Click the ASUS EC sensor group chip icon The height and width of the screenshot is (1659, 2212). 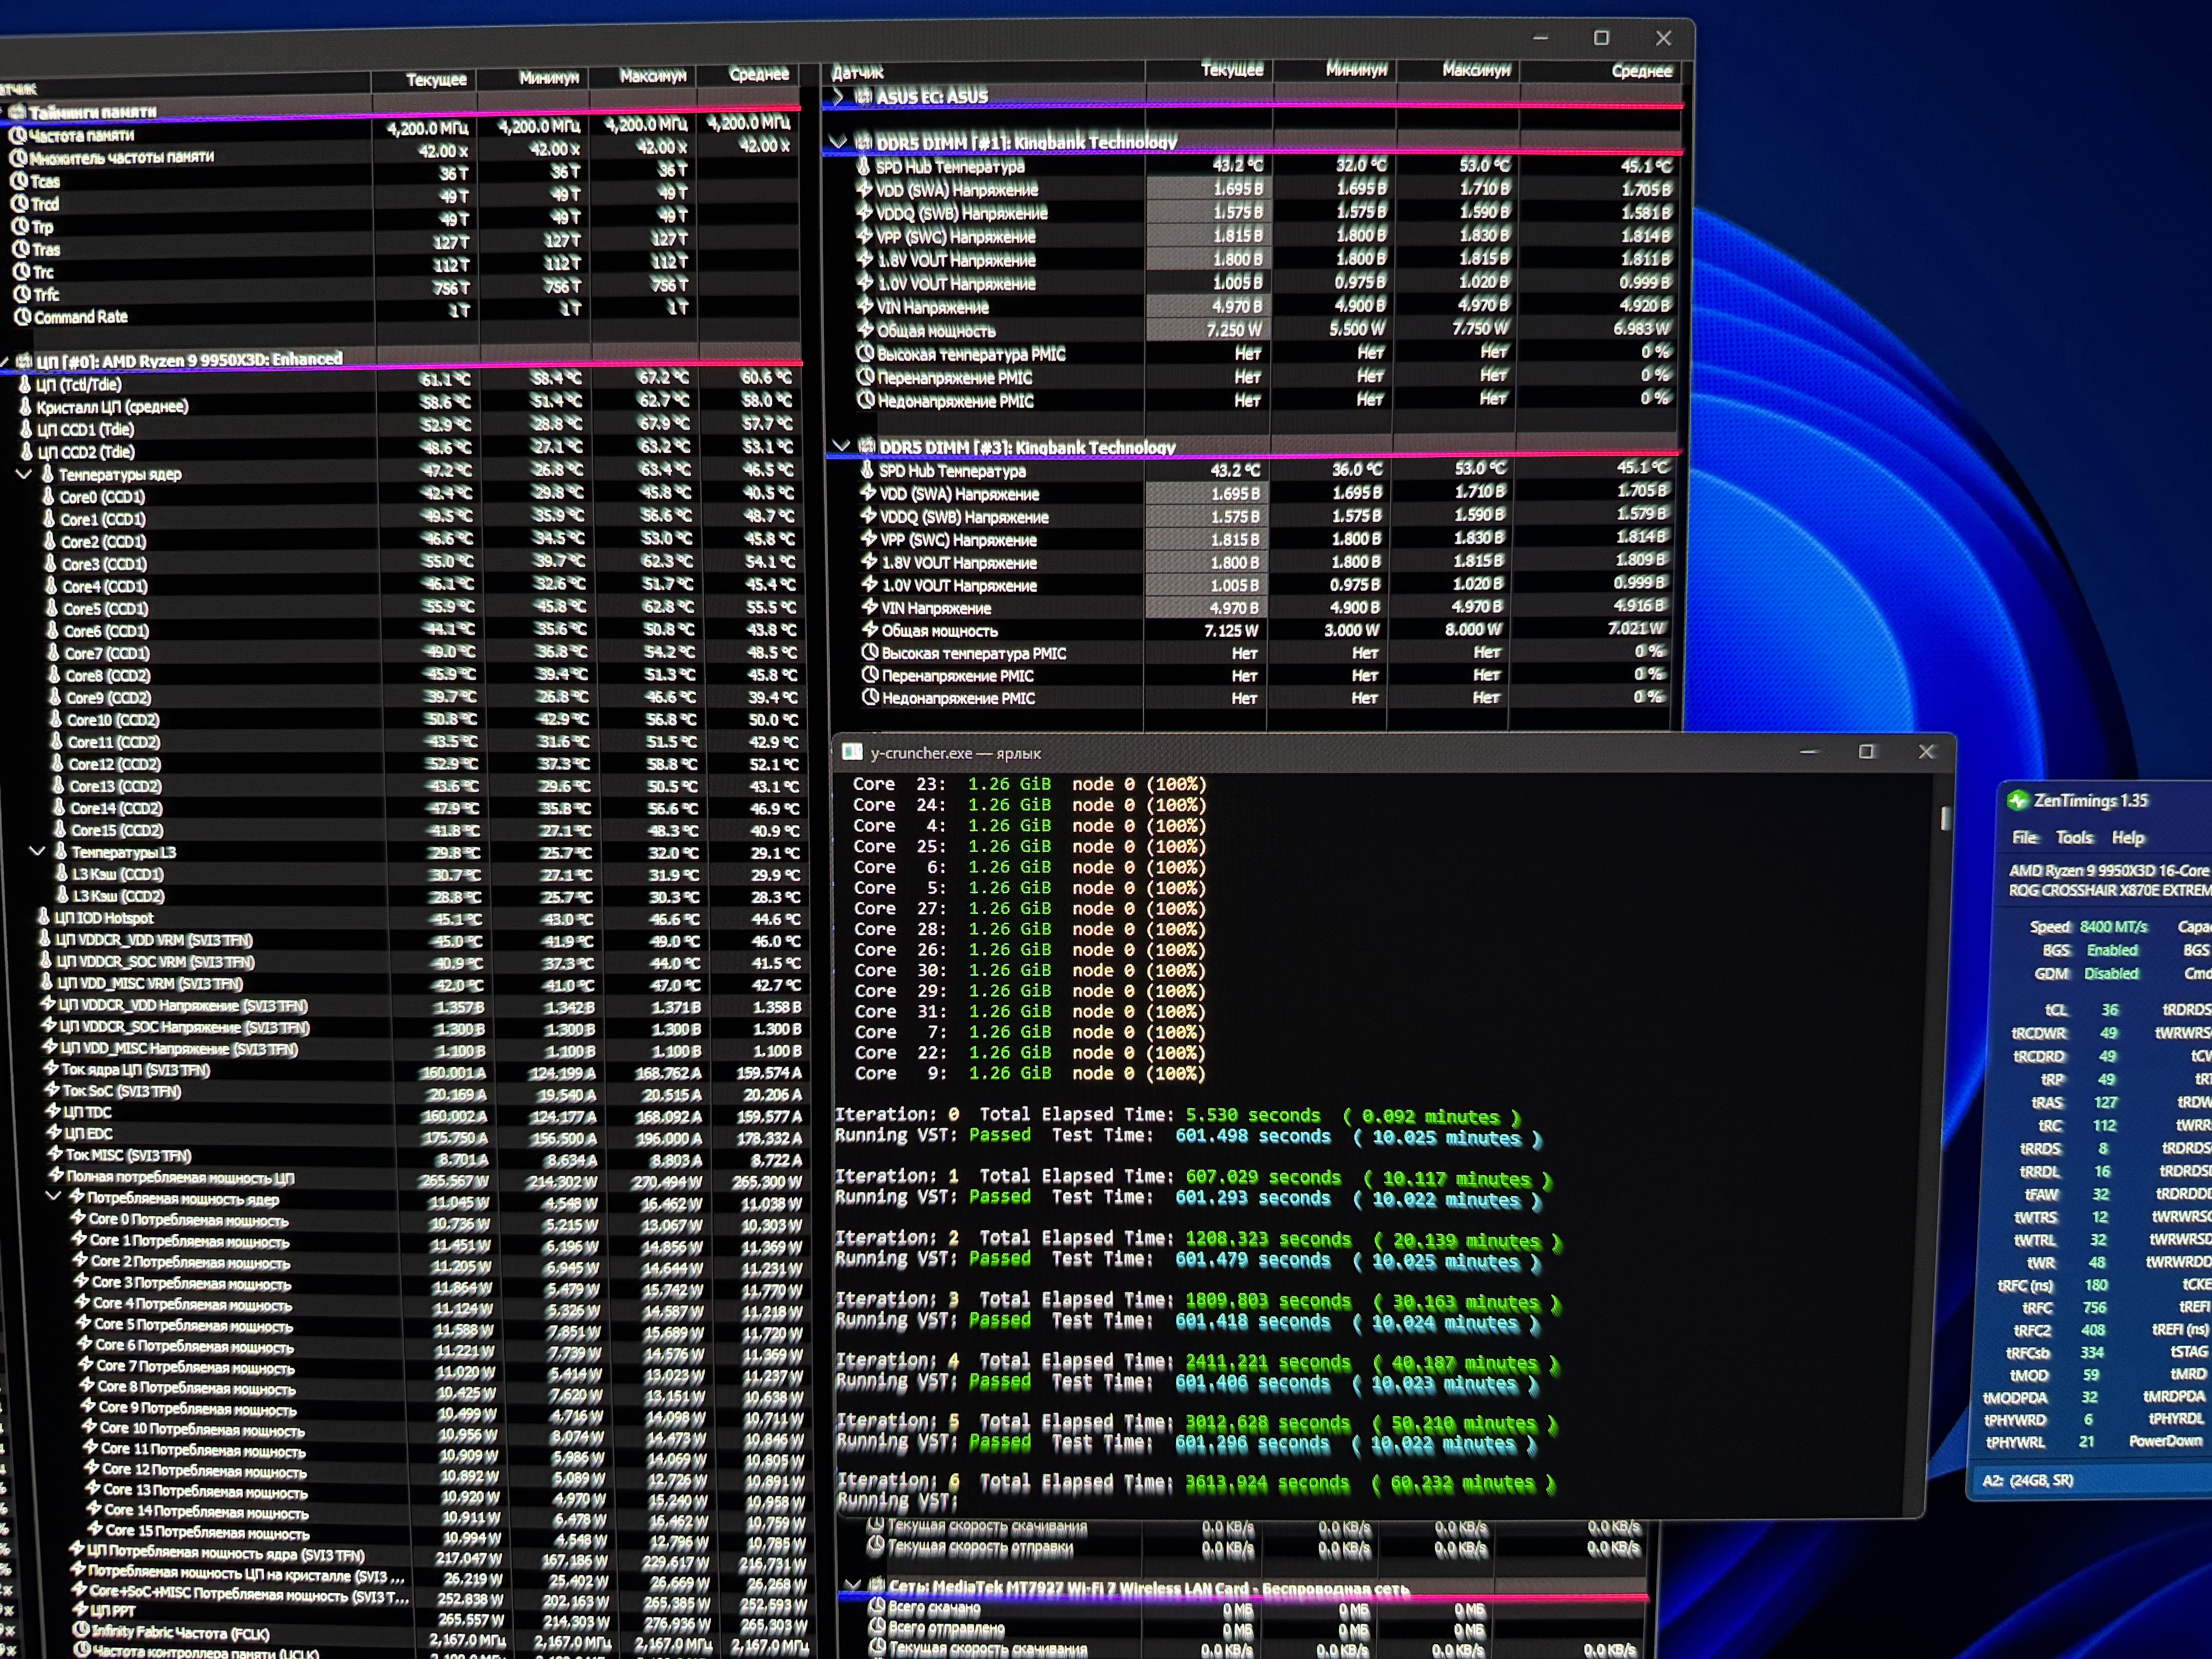click(x=864, y=97)
